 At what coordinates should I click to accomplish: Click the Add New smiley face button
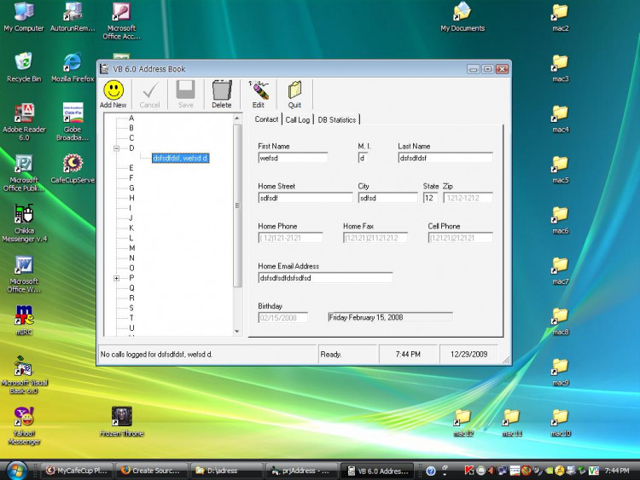point(113,94)
